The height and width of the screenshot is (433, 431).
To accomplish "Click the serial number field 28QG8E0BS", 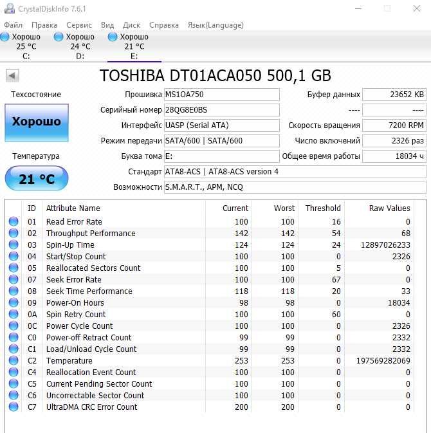I will [222, 110].
